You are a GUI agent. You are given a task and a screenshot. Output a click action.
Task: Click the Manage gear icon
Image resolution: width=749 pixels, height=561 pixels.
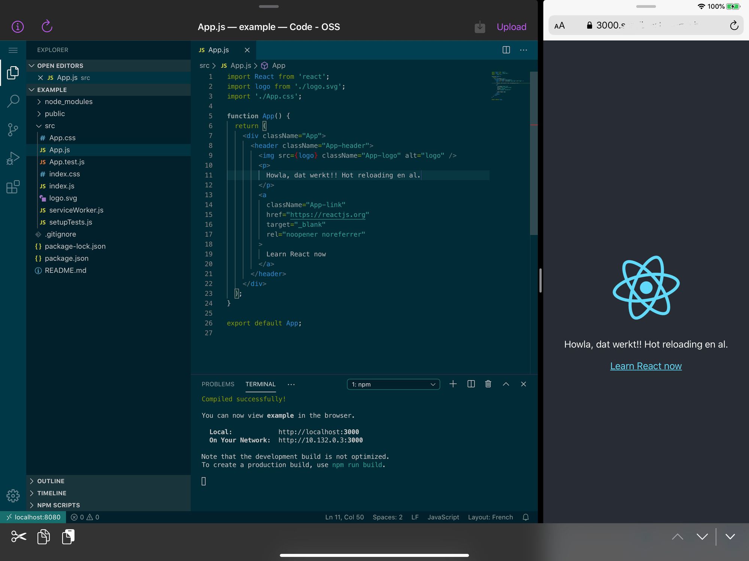[x=13, y=496]
